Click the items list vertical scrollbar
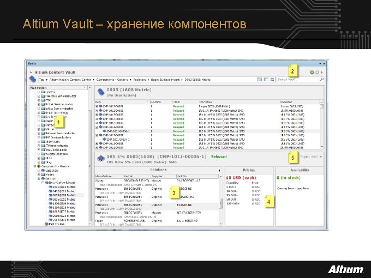 click(322, 125)
